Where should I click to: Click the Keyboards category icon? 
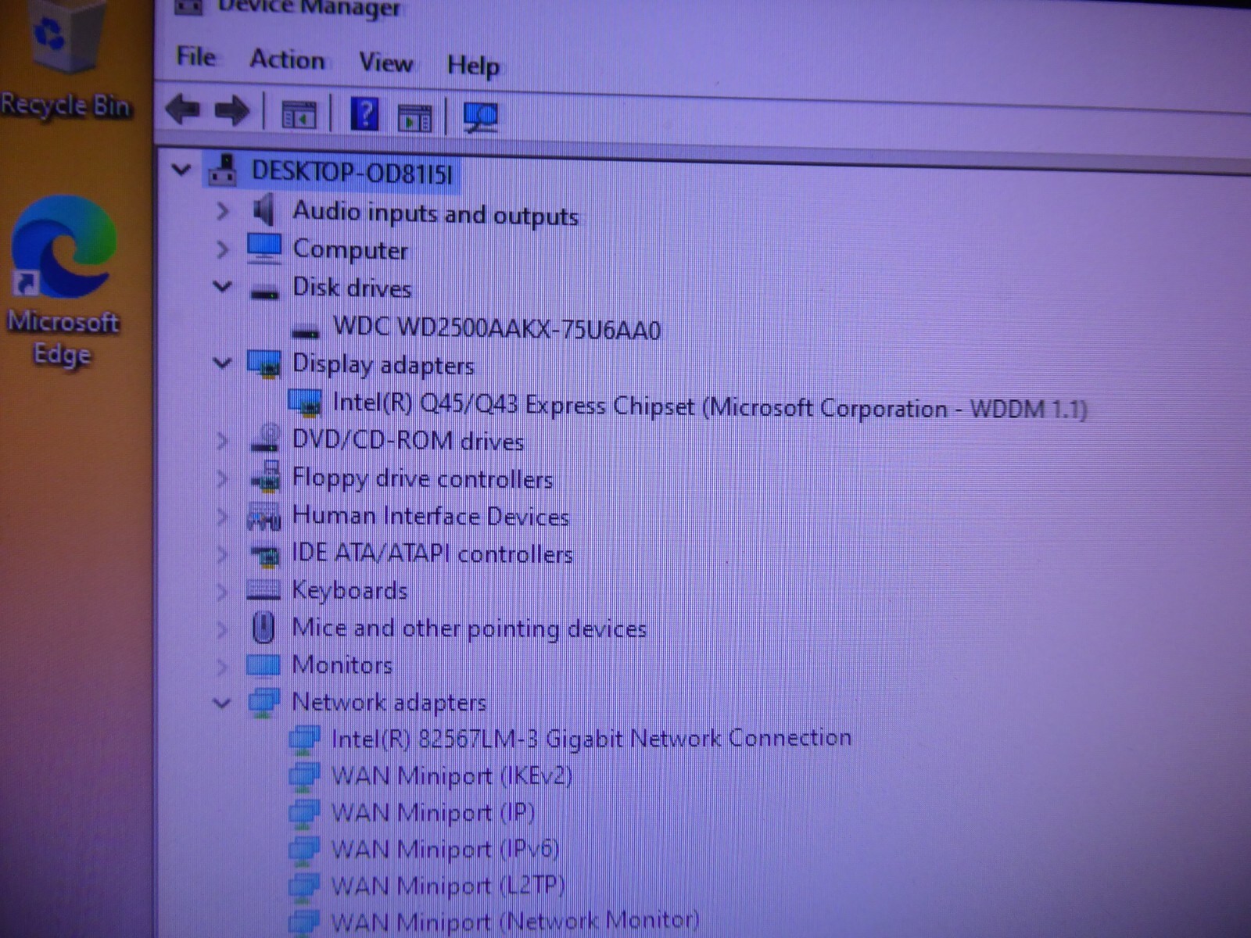click(x=263, y=589)
